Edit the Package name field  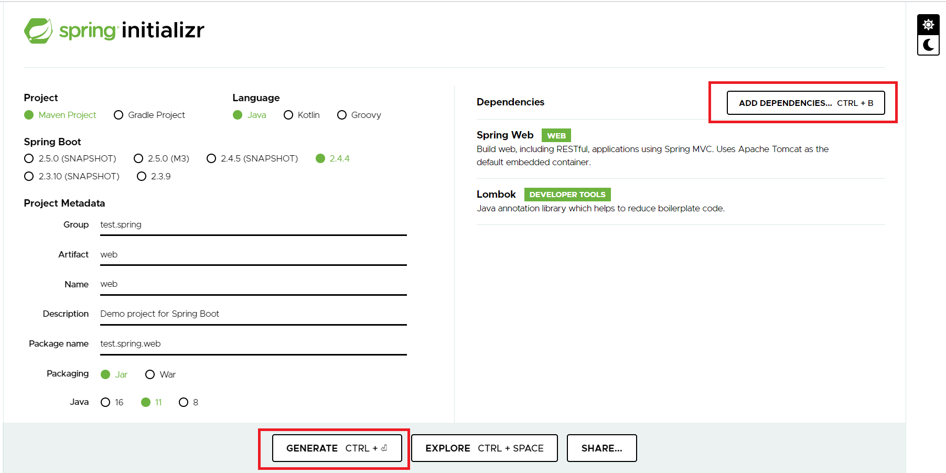(x=253, y=344)
